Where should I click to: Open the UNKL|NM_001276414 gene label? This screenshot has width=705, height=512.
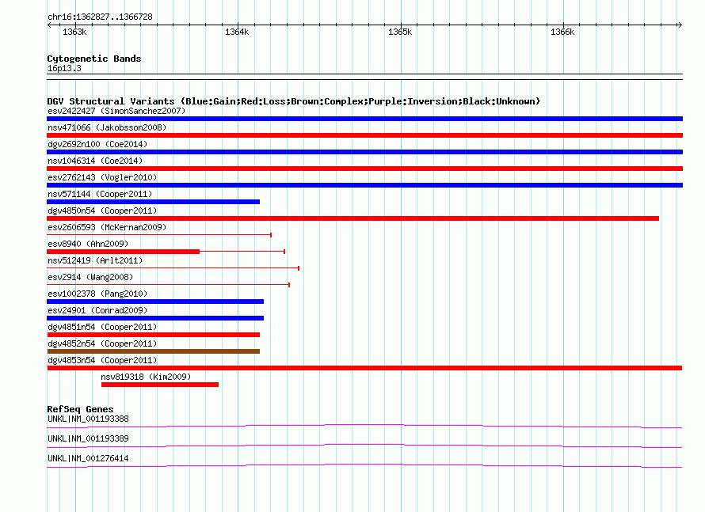[88, 458]
